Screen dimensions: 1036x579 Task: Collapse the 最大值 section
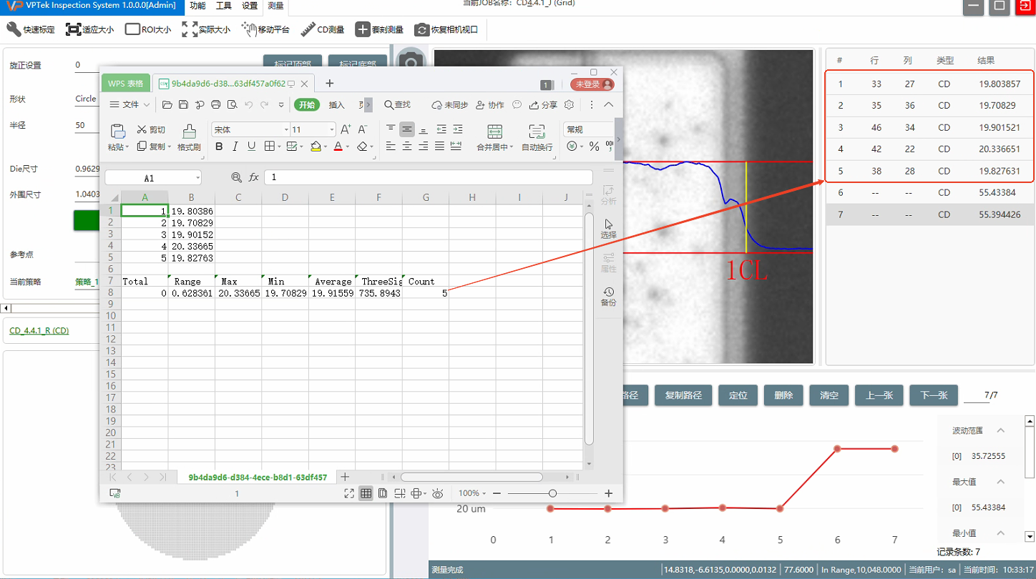1001,482
